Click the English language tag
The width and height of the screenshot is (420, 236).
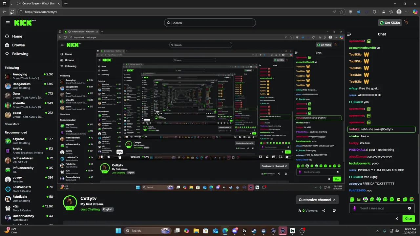click(108, 209)
